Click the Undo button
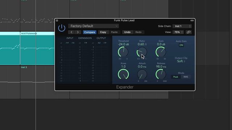Screen dimensions: 232x130 pos(127,32)
